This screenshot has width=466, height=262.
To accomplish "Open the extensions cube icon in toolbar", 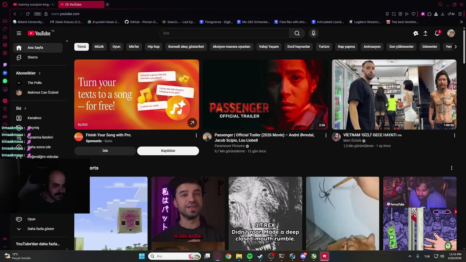I will click(429, 14).
